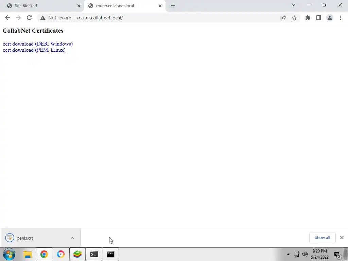
Task: Go back to the previous page
Action: click(x=7, y=18)
